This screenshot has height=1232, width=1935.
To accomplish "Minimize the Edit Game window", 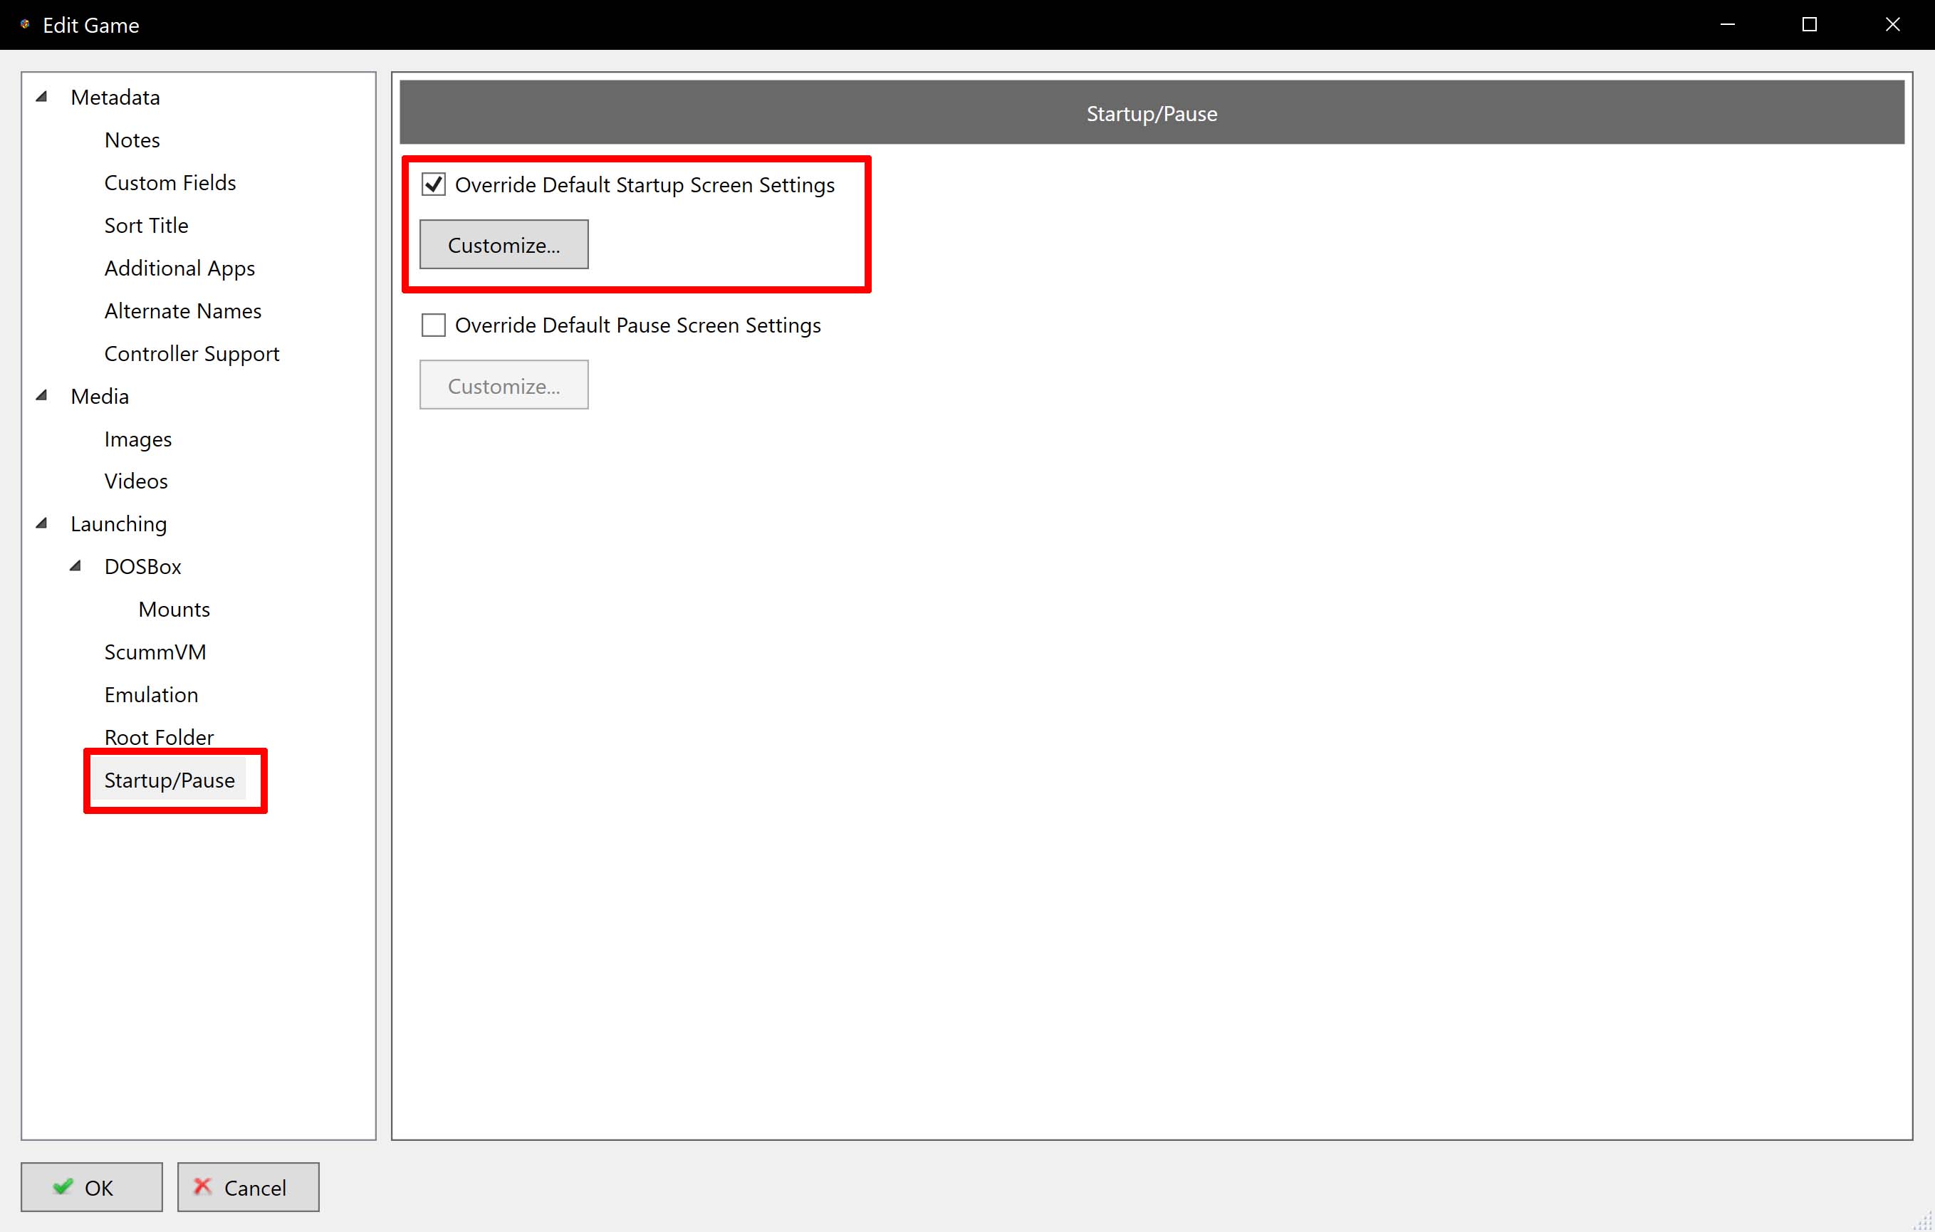I will point(1728,24).
